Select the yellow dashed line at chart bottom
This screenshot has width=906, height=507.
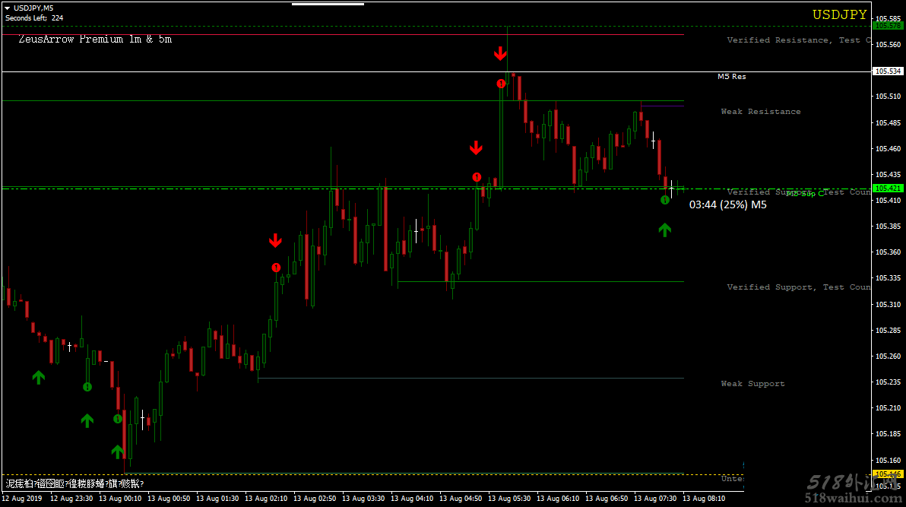[436, 474]
